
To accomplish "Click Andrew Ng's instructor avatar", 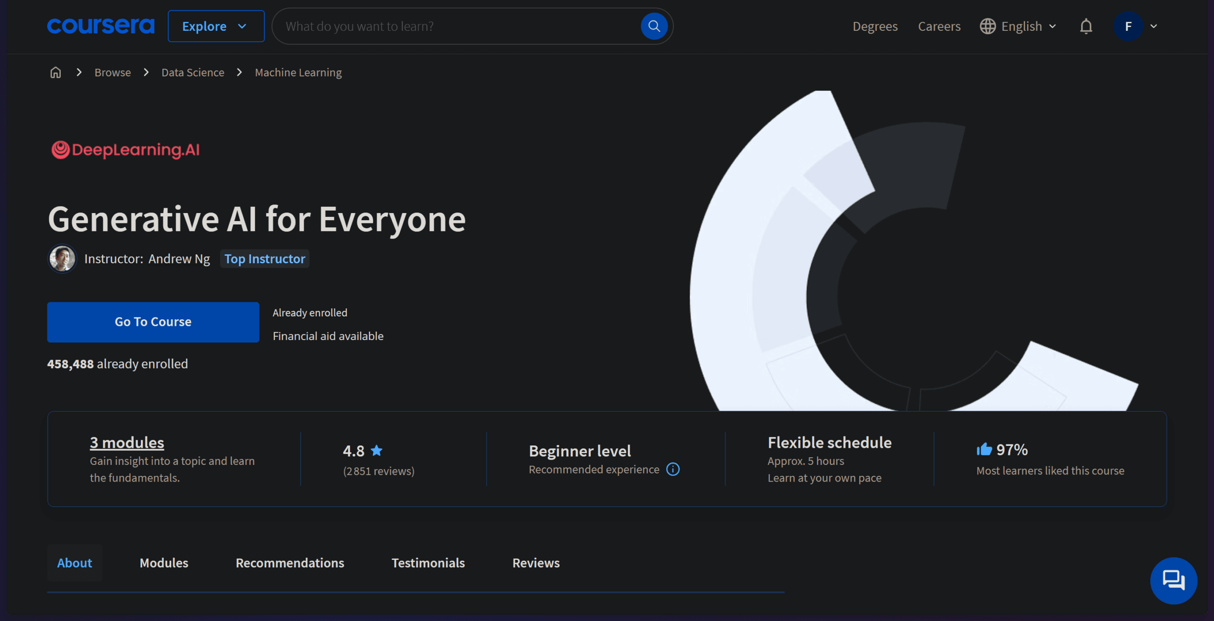I will click(62, 259).
